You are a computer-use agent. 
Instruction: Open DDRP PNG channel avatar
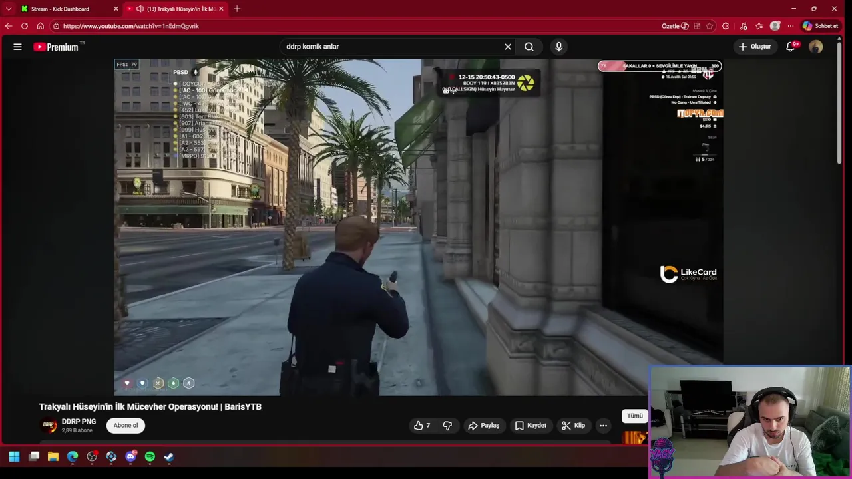pyautogui.click(x=49, y=426)
